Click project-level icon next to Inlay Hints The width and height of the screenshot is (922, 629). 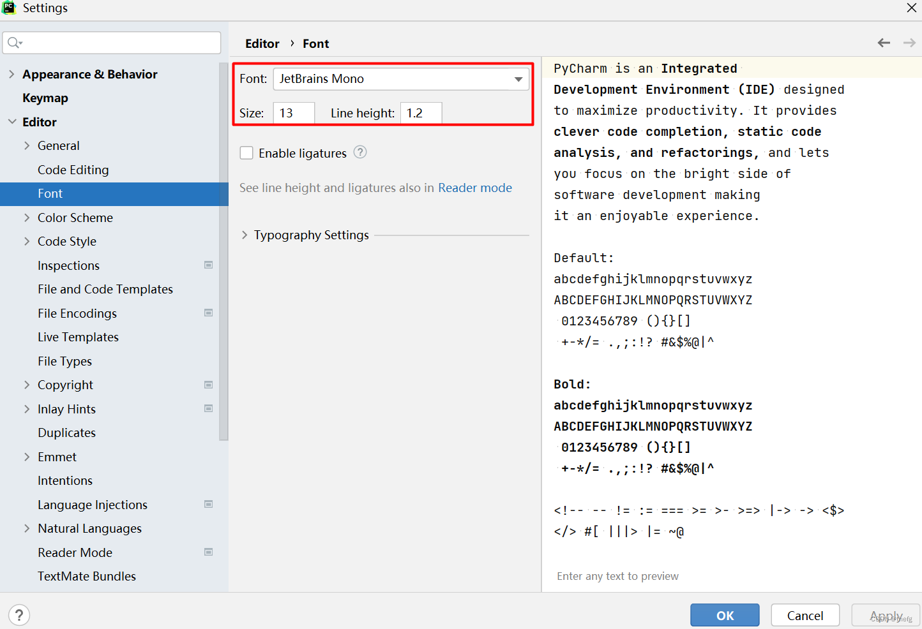208,408
